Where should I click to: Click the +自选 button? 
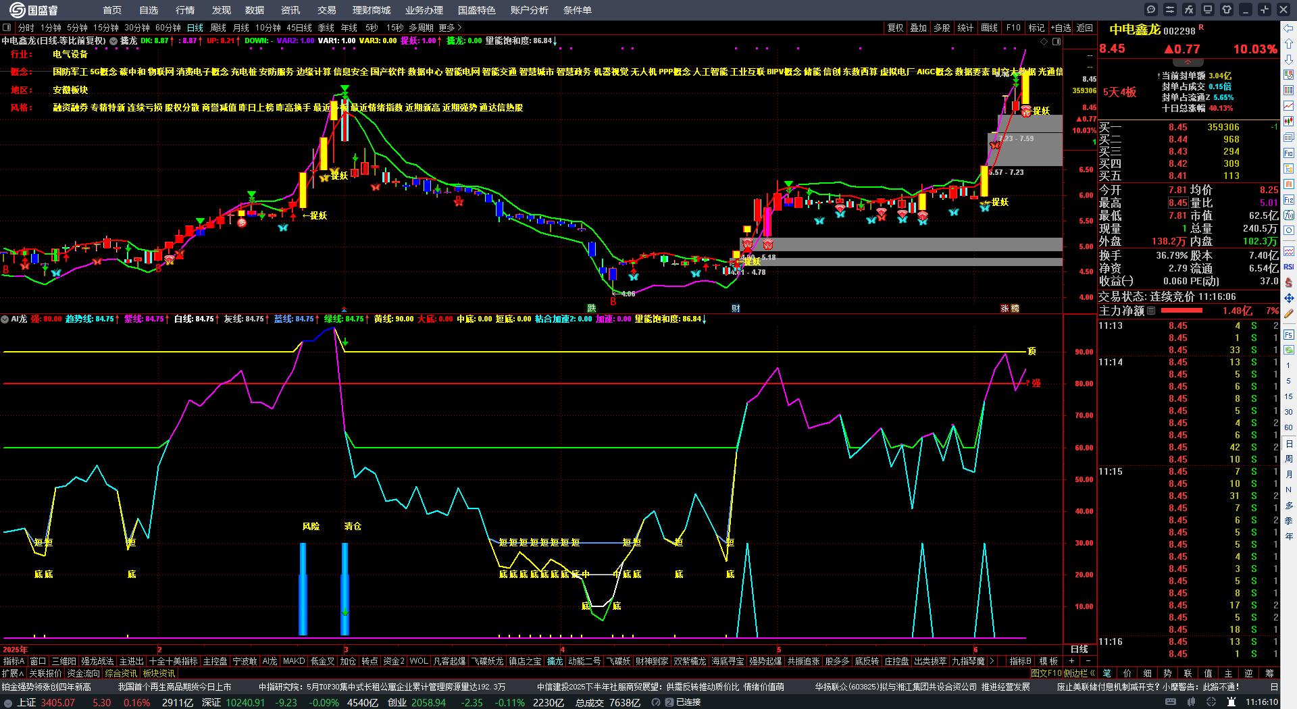1061,28
